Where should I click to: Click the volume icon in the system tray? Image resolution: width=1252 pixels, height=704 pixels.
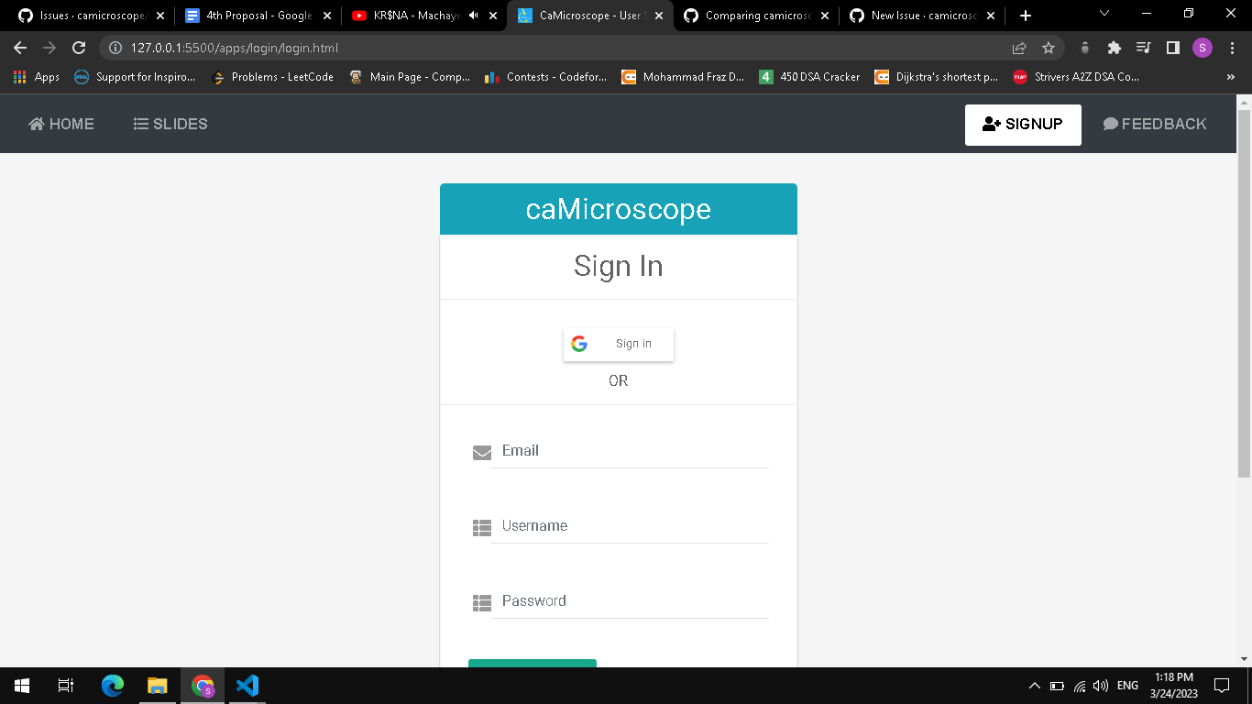[x=1099, y=685]
